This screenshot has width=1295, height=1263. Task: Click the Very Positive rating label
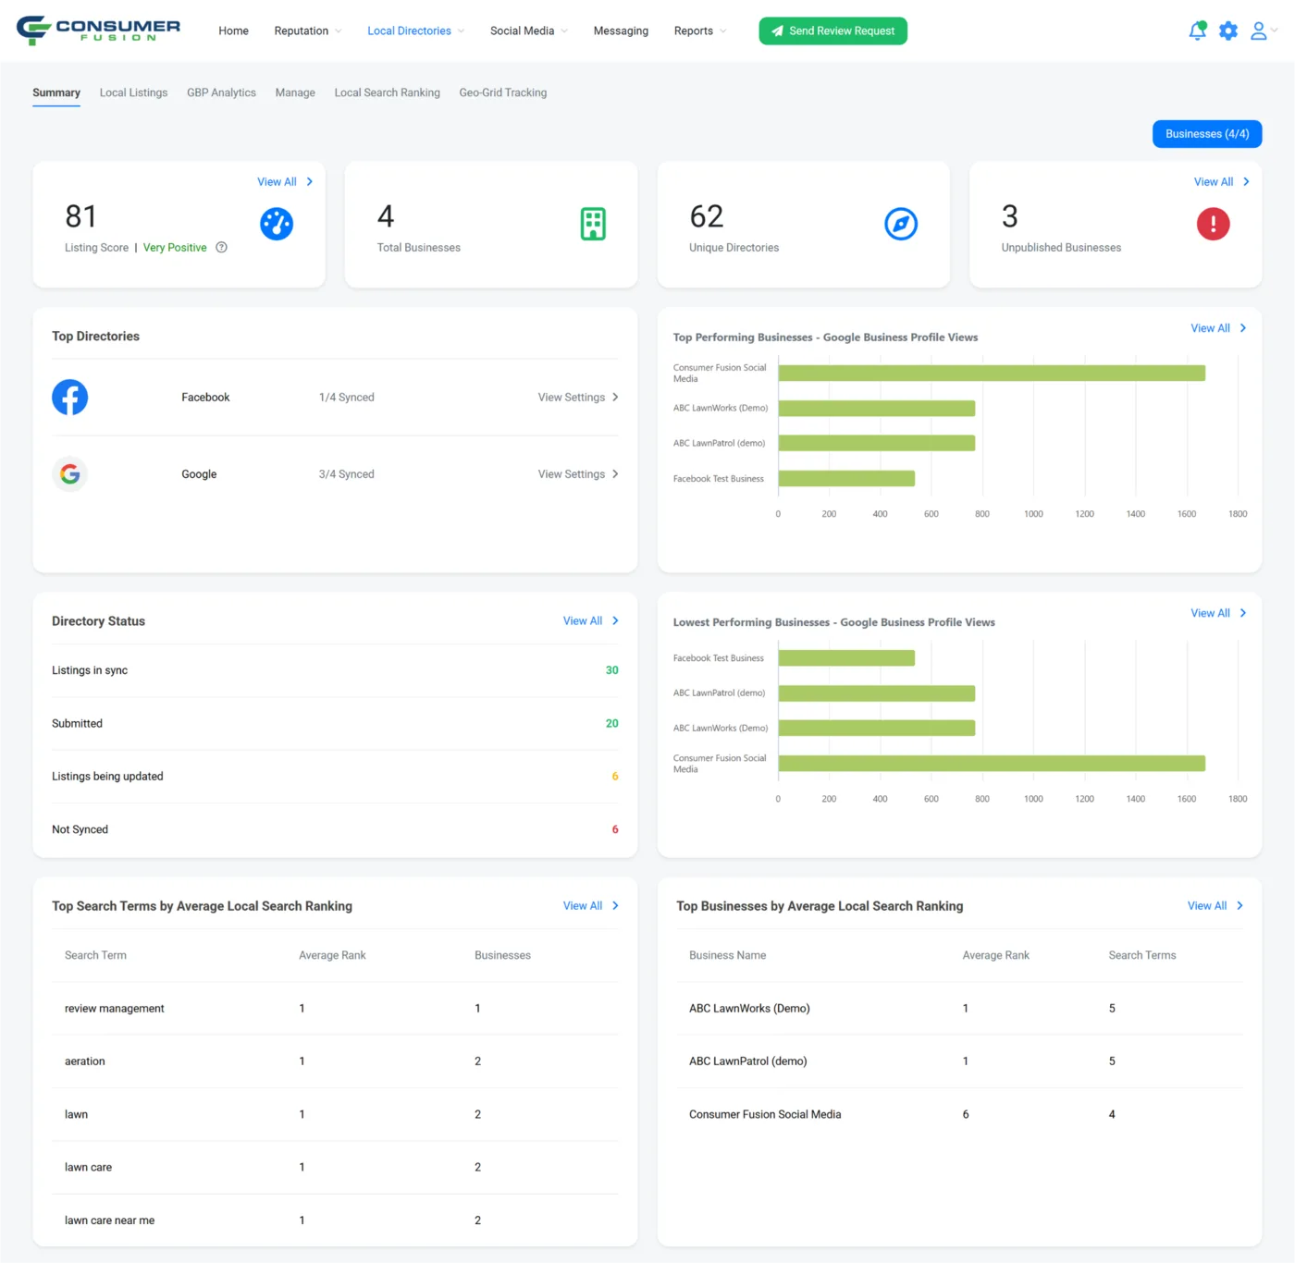pyautogui.click(x=175, y=248)
